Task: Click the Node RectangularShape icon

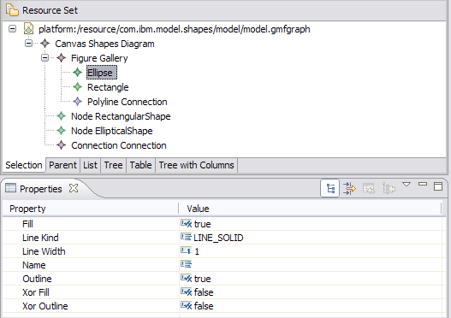Action: [62, 116]
